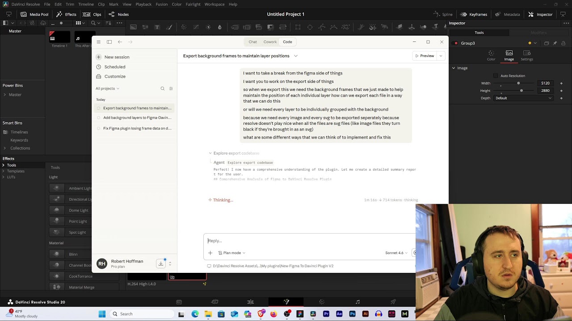
Task: Open the Preview dropdown arrow in Claude
Action: coord(441,56)
